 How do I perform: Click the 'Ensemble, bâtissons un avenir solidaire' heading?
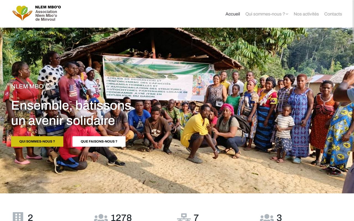pos(71,113)
